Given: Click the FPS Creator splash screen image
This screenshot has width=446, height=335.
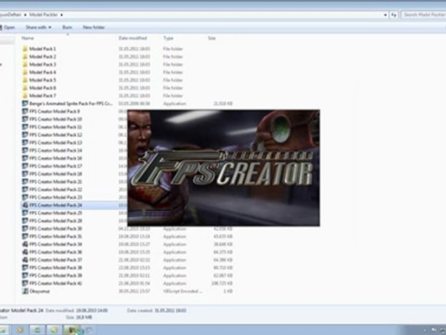Looking at the screenshot, I should [x=223, y=168].
